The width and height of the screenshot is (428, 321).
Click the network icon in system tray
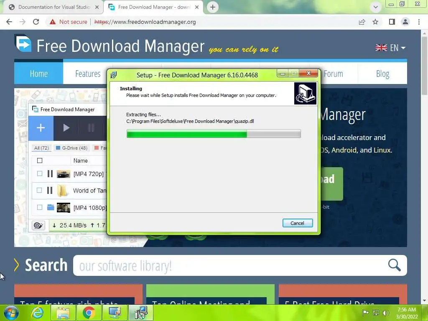point(376,313)
